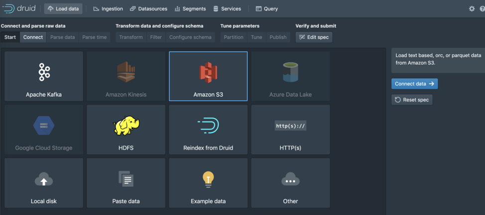The height and width of the screenshot is (215, 485).
Task: Click the HTTP(s) card label
Action: click(290, 148)
